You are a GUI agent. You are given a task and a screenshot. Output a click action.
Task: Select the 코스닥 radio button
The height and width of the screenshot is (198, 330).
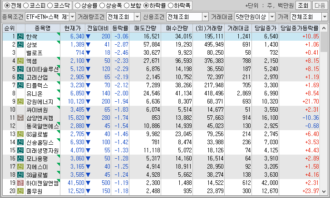pyautogui.click(x=49, y=6)
